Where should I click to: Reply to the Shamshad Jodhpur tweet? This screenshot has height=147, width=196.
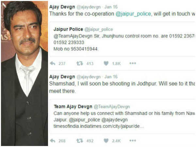point(53,141)
